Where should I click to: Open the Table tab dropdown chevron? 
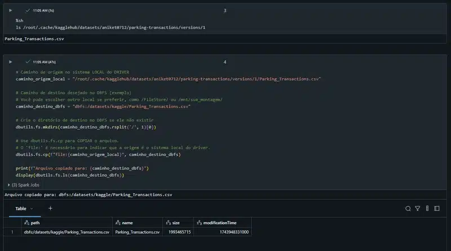[x=32, y=208]
